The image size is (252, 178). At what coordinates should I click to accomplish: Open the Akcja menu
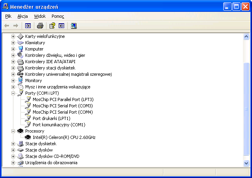coord(22,16)
